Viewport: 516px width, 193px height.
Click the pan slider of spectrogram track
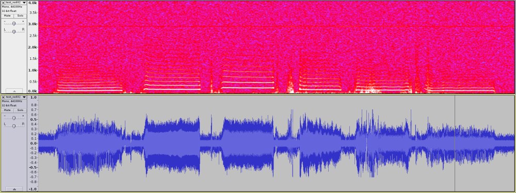pyautogui.click(x=14, y=31)
